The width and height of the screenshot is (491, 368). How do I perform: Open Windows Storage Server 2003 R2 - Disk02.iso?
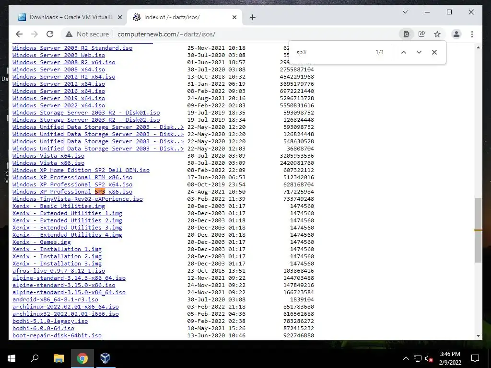(x=86, y=120)
